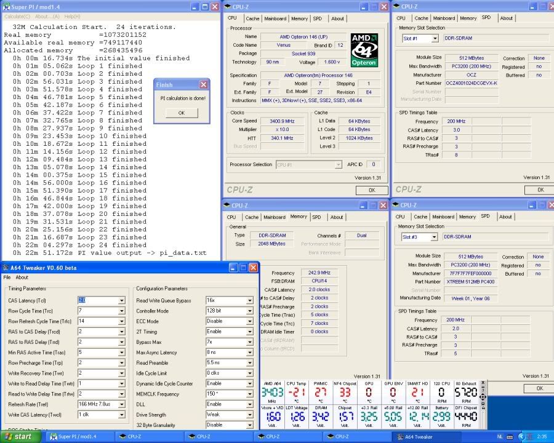Open SPD tab in CPU-Z Channels # Dual window

(x=316, y=217)
